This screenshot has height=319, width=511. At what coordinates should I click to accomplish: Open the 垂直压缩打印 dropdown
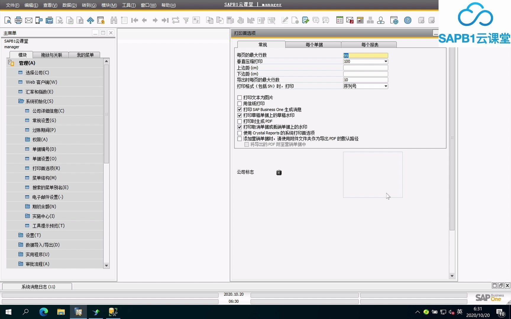pyautogui.click(x=385, y=61)
